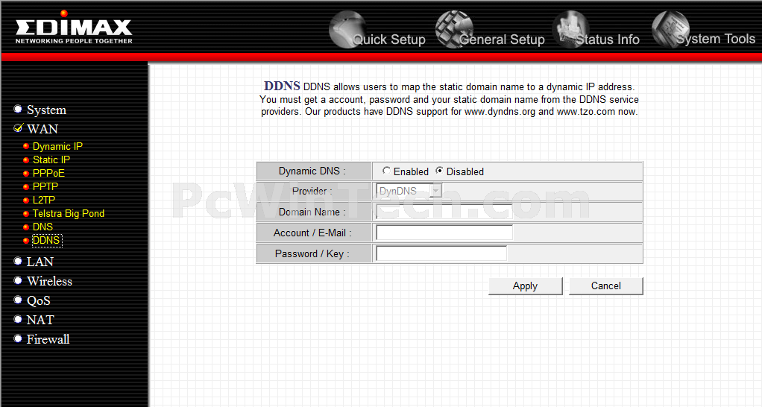Go to PPTP settings
Screen dimensions: 762x407
pyautogui.click(x=45, y=186)
